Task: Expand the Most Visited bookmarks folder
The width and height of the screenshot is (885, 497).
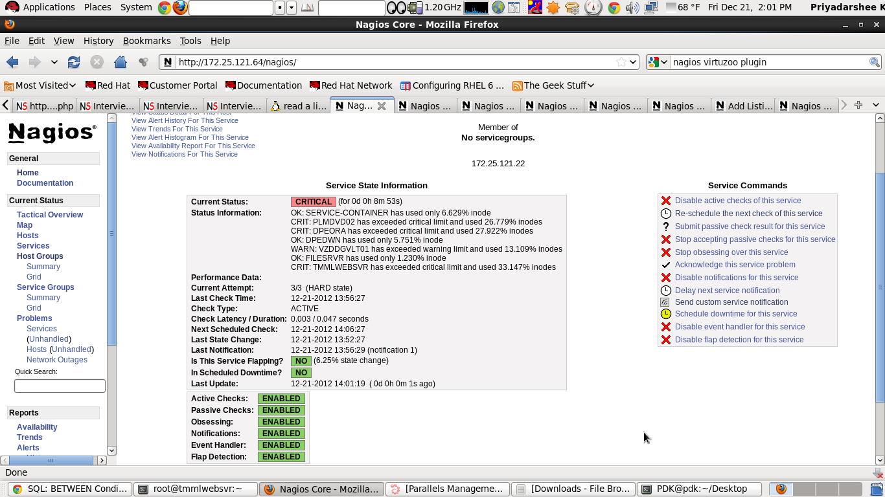Action: (x=40, y=85)
